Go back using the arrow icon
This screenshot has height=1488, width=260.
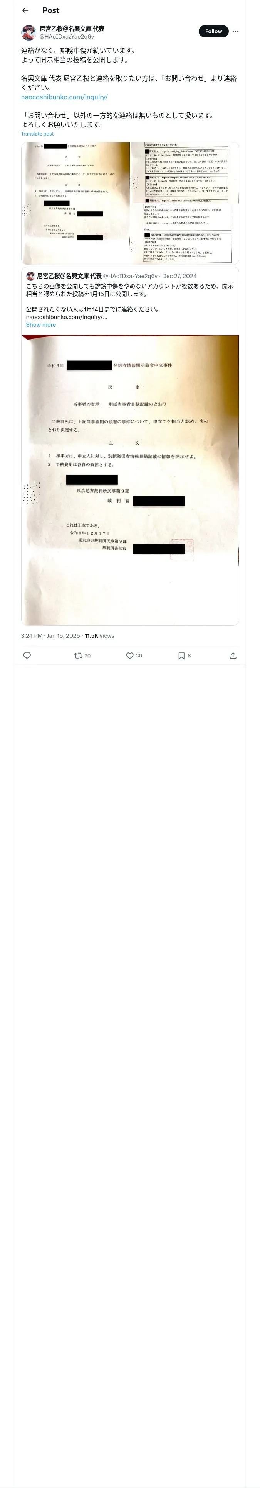click(25, 10)
